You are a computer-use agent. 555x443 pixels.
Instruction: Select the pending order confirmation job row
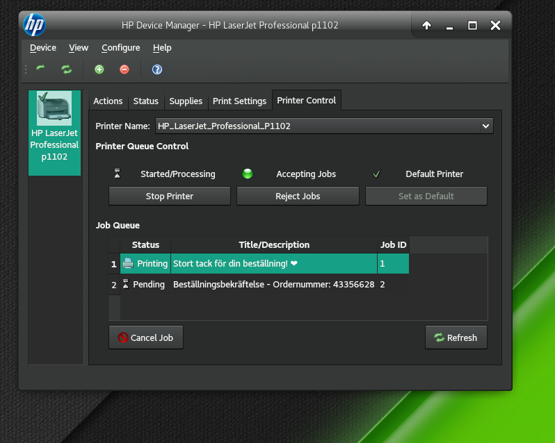pos(273,285)
